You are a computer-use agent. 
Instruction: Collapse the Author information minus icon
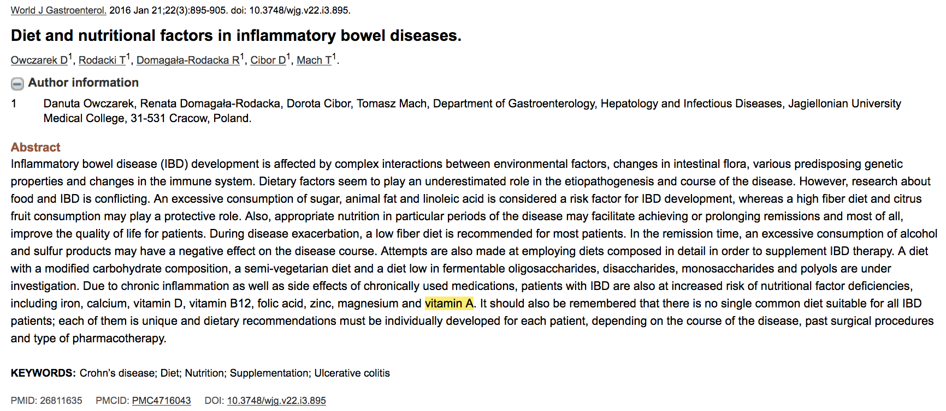(x=17, y=83)
